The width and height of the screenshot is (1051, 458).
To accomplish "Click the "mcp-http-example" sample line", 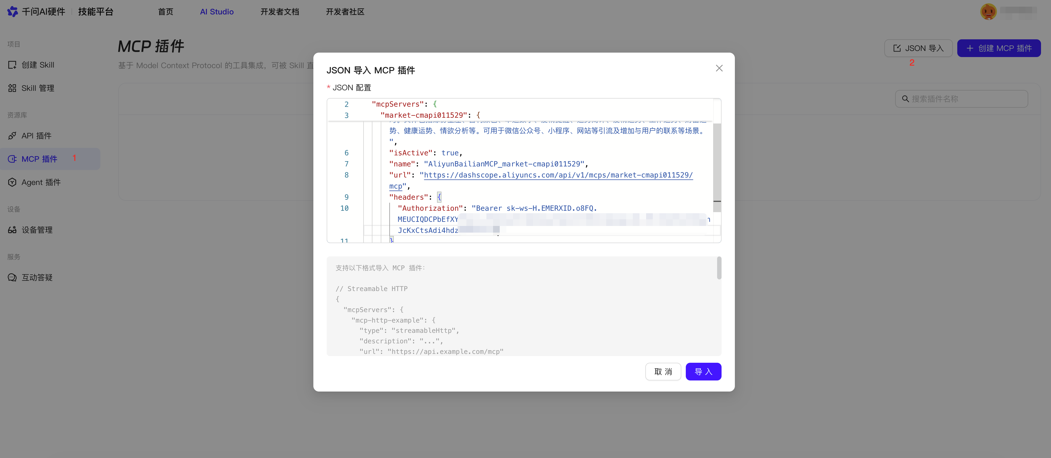I will pos(393,320).
